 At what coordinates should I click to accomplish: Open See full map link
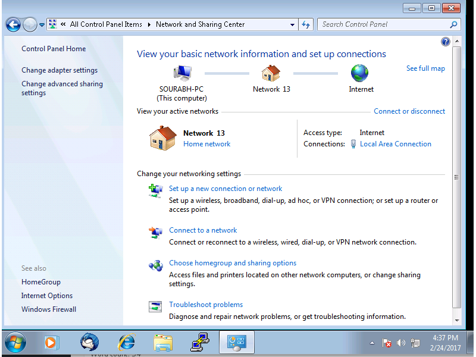(425, 68)
